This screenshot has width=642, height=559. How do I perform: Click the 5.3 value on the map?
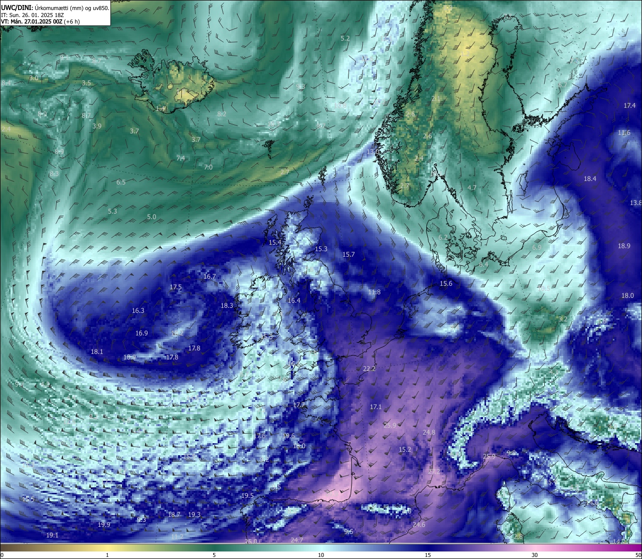112,211
